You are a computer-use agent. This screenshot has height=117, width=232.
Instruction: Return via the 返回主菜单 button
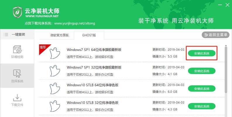click(216, 35)
